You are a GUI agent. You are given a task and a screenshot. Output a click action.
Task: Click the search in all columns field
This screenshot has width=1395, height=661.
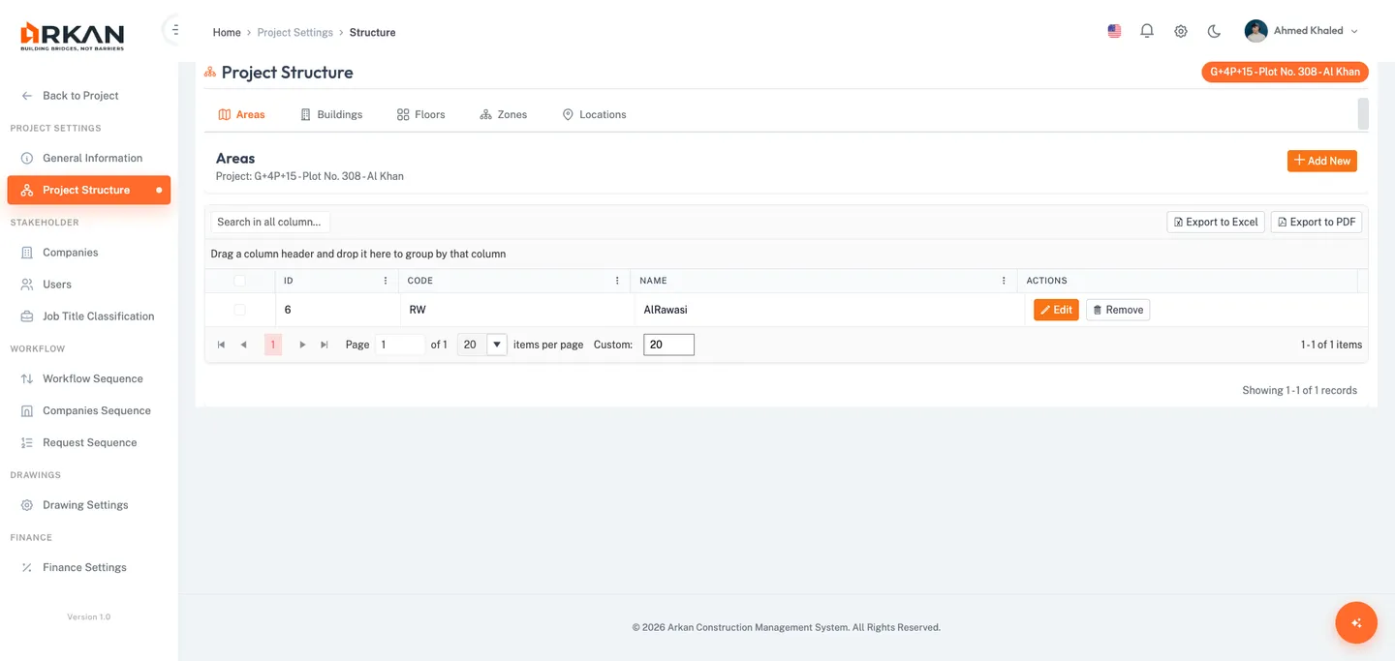tap(269, 222)
